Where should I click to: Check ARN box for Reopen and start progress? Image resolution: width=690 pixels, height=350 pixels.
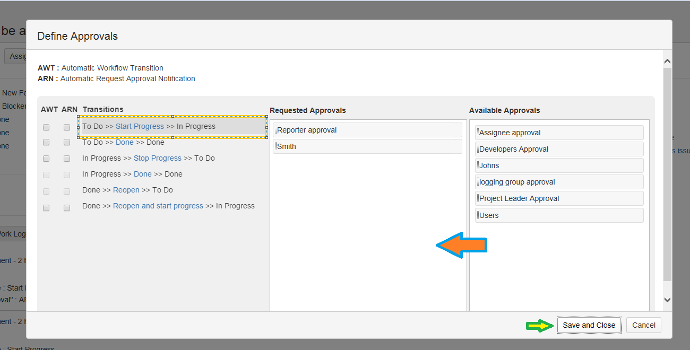(x=67, y=208)
